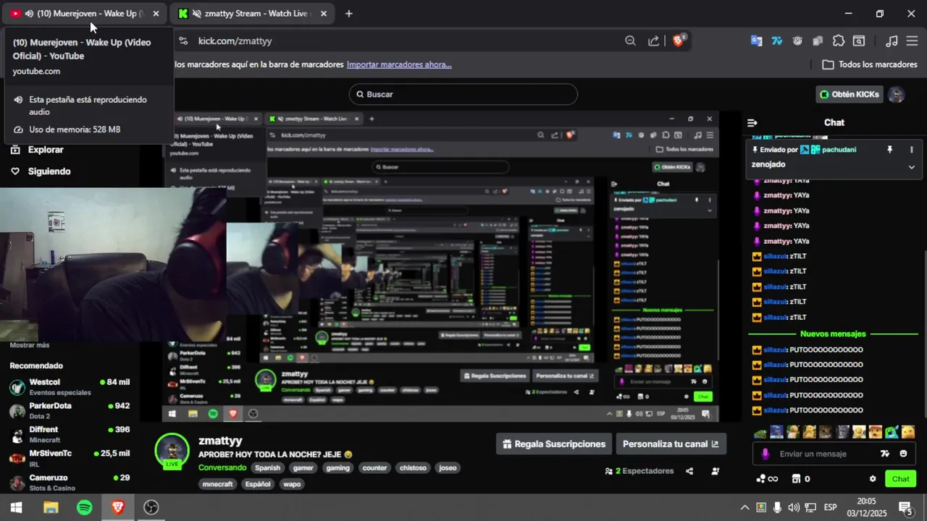The height and width of the screenshot is (521, 927).
Task: Open the browser hamburger main menu
Action: coord(913,41)
